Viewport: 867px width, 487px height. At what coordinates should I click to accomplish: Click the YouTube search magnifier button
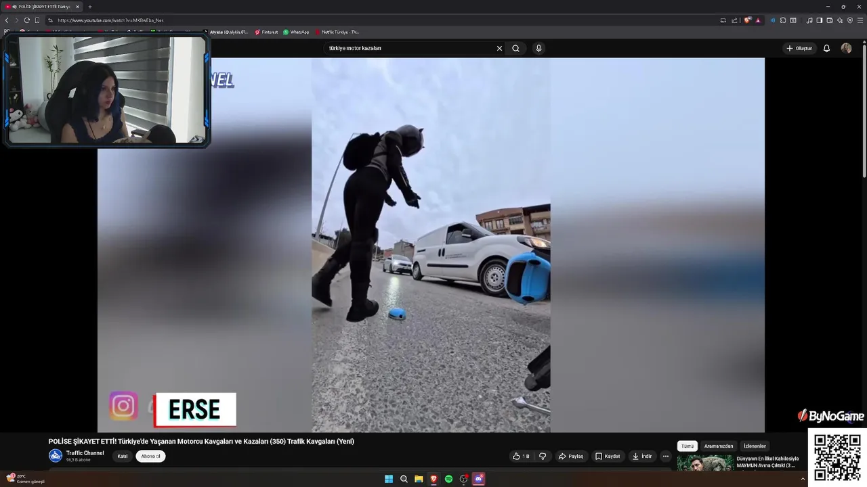516,48
